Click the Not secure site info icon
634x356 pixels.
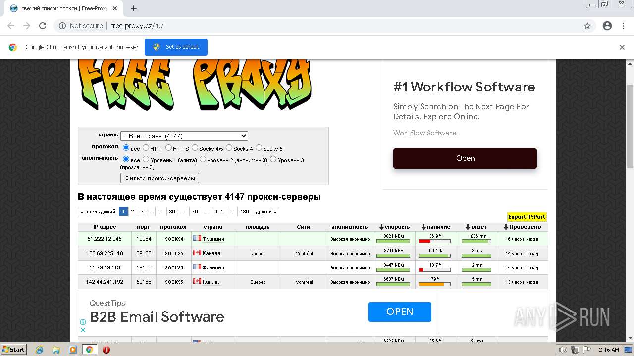(x=62, y=26)
